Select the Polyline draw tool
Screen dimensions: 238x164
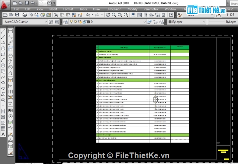point(3,43)
